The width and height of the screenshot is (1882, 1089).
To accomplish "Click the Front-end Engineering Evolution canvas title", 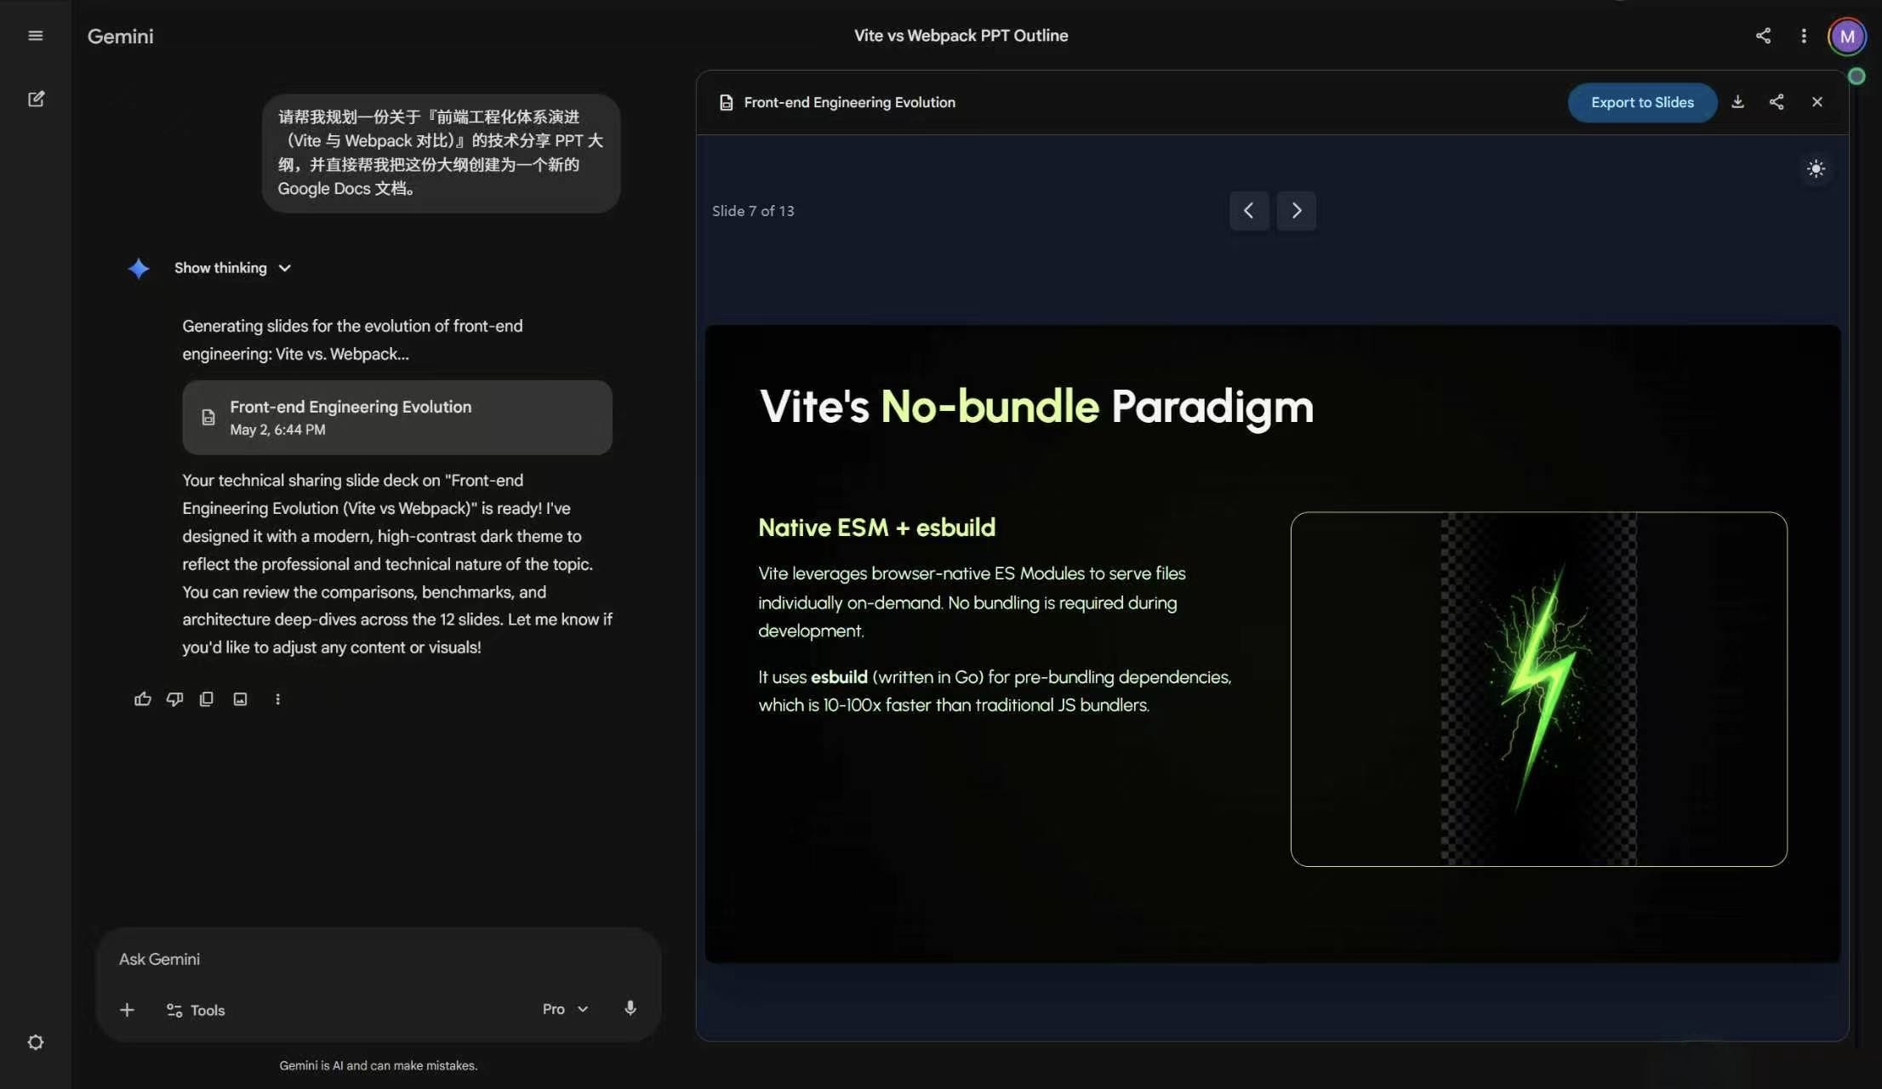I will [x=849, y=102].
